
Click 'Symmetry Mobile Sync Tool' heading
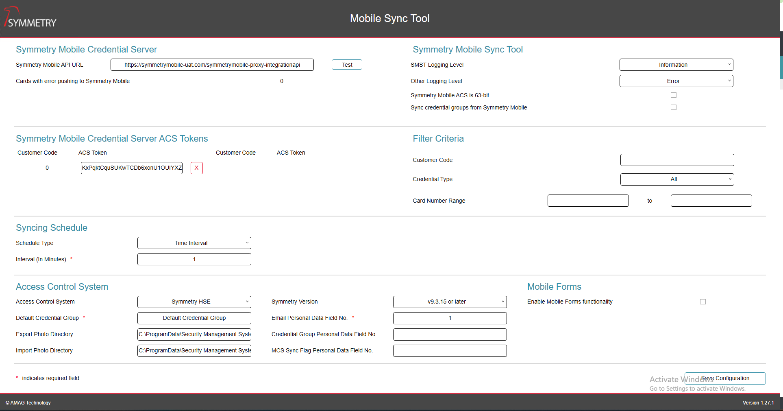click(x=468, y=50)
